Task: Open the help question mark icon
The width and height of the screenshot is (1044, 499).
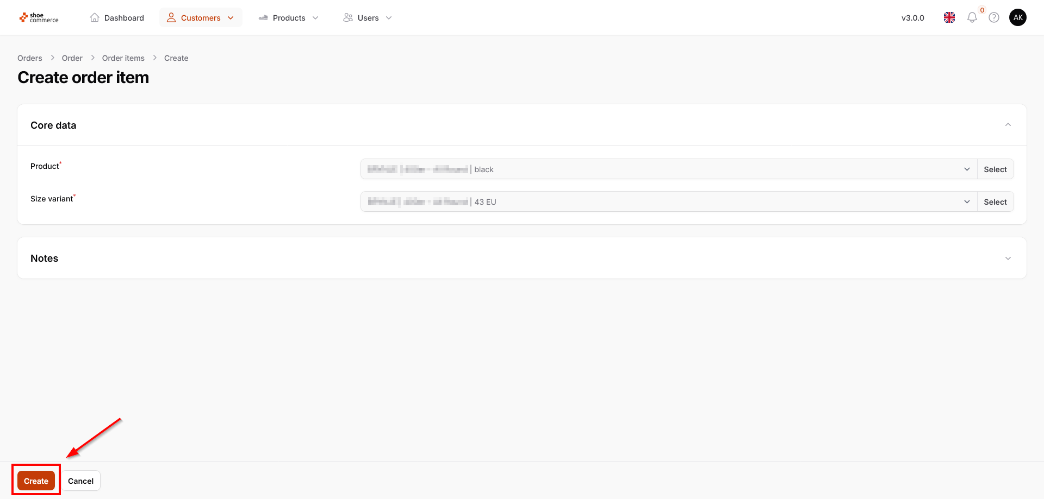Action: click(994, 17)
